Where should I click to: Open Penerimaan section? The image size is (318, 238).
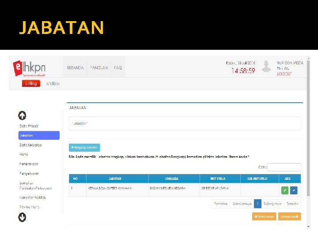coord(29,164)
